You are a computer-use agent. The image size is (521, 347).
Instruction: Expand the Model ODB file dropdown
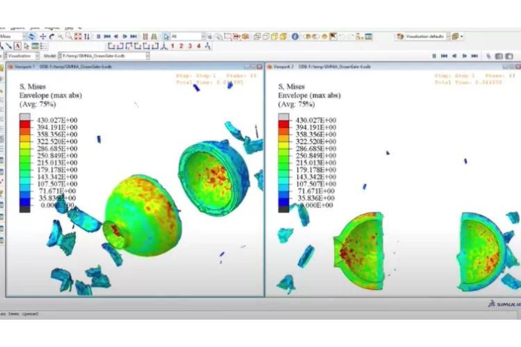pyautogui.click(x=148, y=56)
